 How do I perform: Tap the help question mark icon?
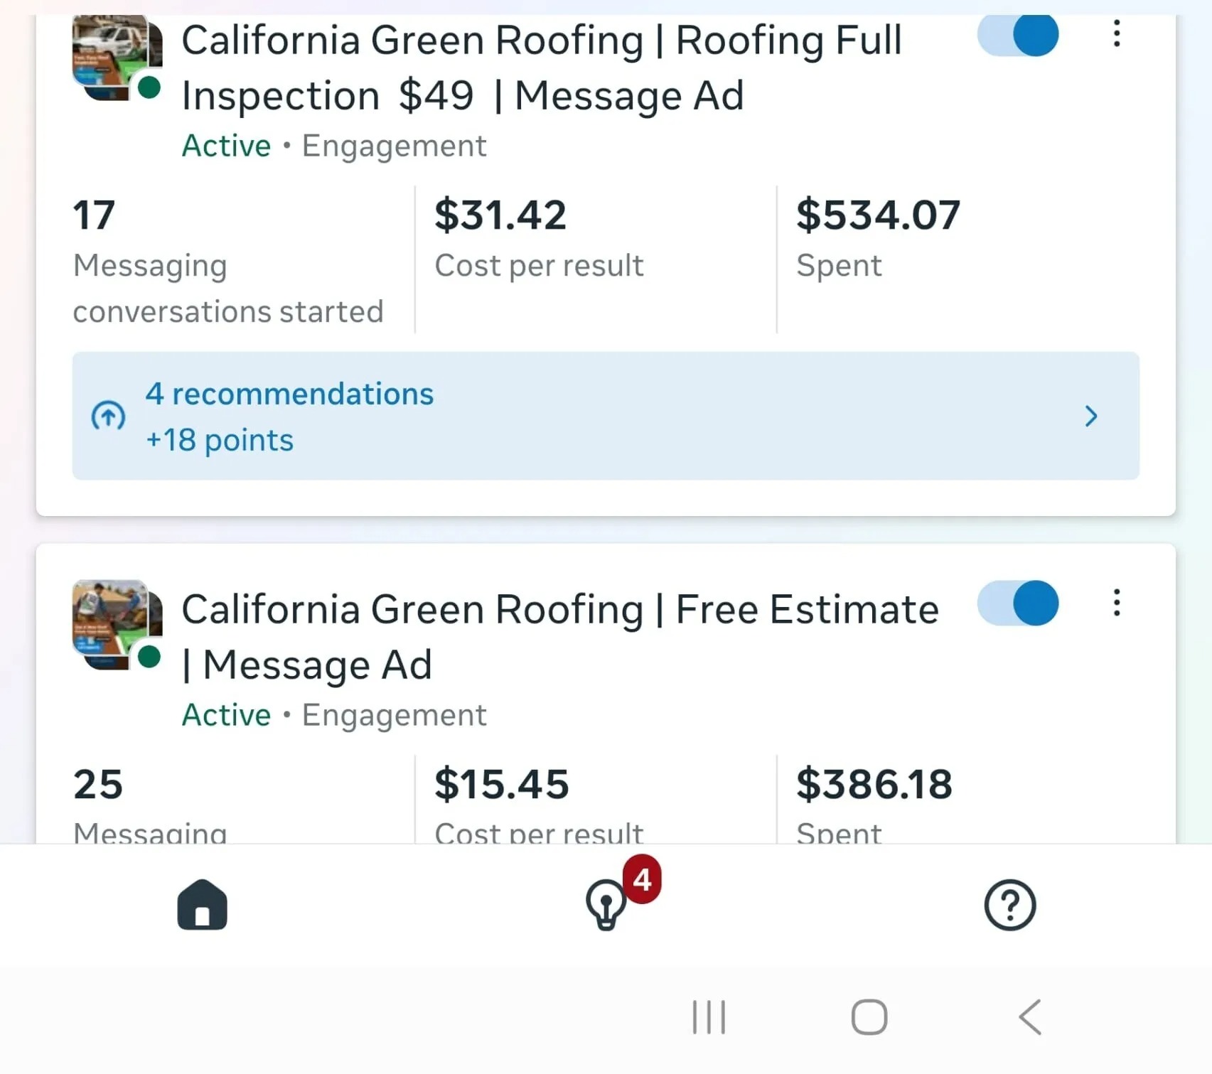pyautogui.click(x=1009, y=905)
